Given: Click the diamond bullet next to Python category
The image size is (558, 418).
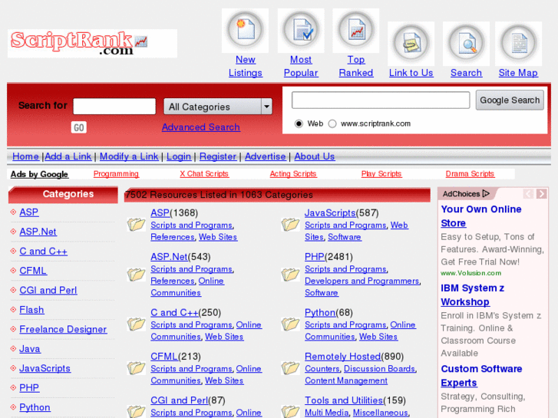Looking at the screenshot, I should pyautogui.click(x=13, y=407).
